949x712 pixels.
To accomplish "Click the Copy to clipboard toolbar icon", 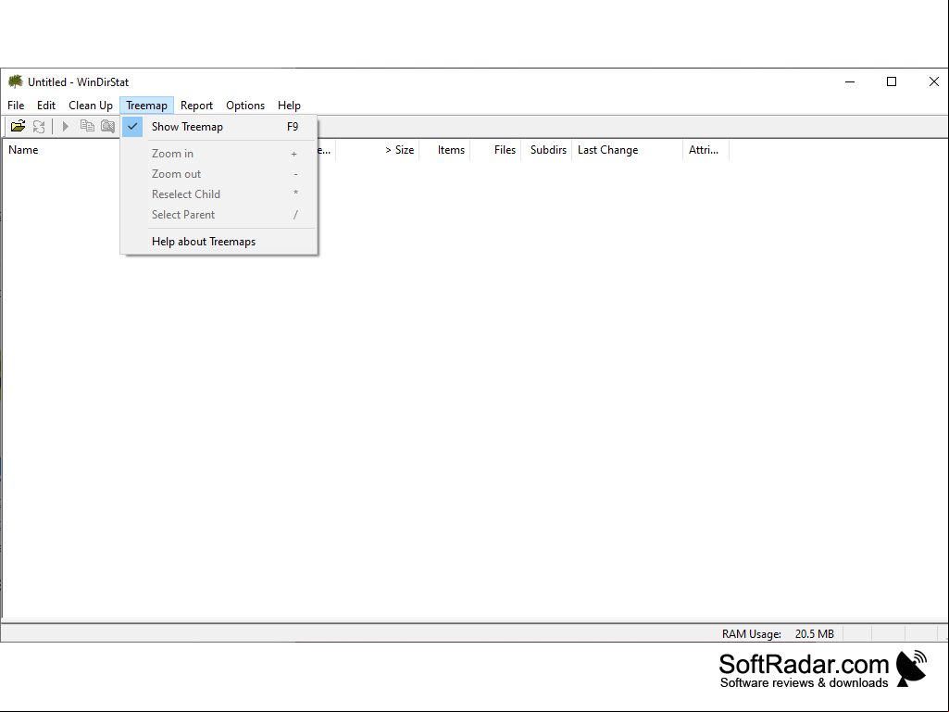I will [87, 126].
